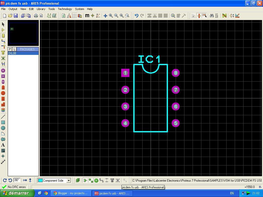
Task: Pick the Track placement tool
Action: coord(3,41)
